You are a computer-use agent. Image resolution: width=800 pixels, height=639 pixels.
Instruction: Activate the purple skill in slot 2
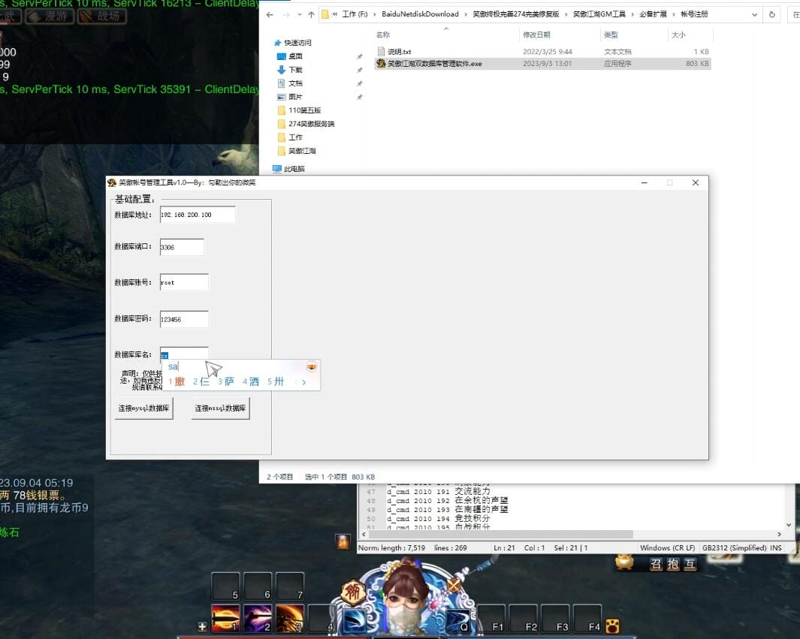[x=258, y=618]
